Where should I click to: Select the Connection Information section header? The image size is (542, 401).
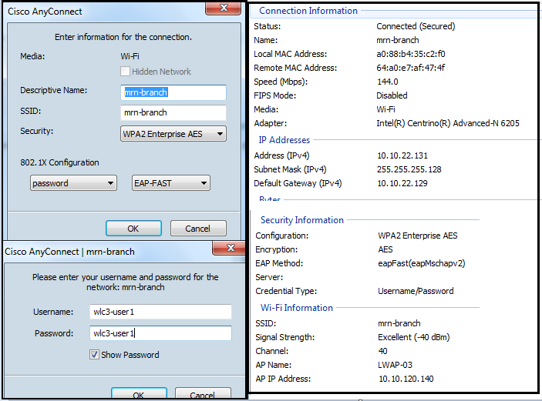click(x=308, y=11)
